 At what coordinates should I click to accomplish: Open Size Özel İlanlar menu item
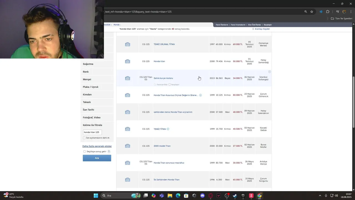pyautogui.click(x=254, y=25)
